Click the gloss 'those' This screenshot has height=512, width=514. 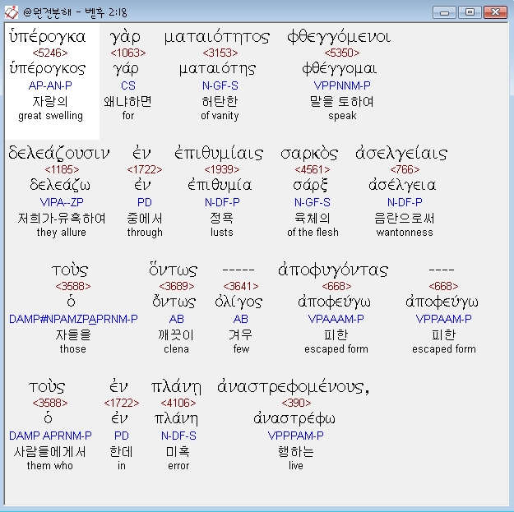coord(72,349)
